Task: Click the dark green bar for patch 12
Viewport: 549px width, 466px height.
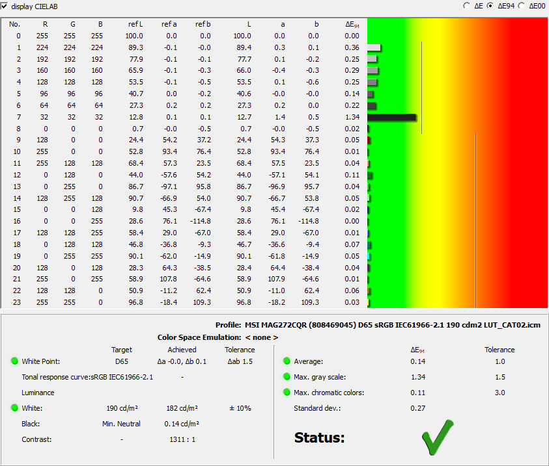Action: (370, 175)
